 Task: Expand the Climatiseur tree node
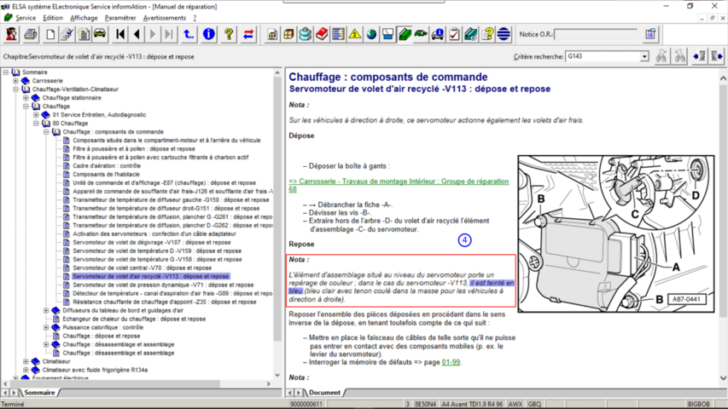pyautogui.click(x=26, y=361)
